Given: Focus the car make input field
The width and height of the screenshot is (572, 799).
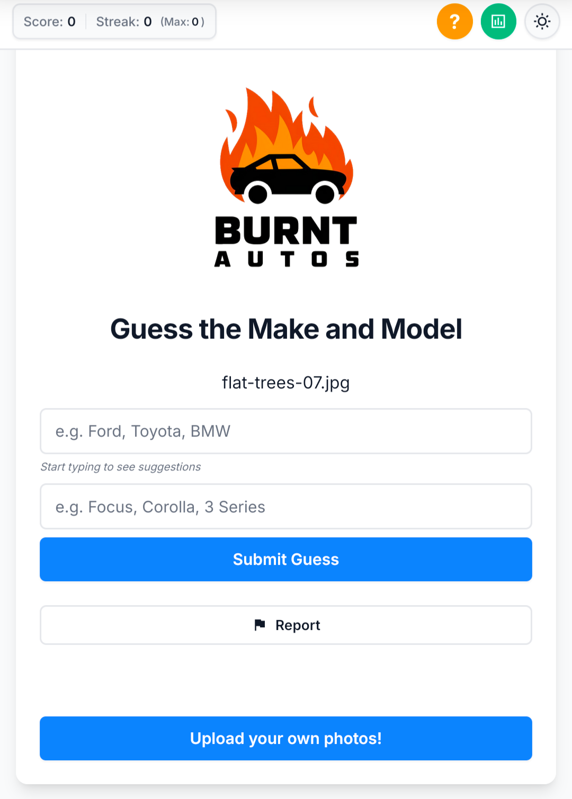Looking at the screenshot, I should click(286, 431).
